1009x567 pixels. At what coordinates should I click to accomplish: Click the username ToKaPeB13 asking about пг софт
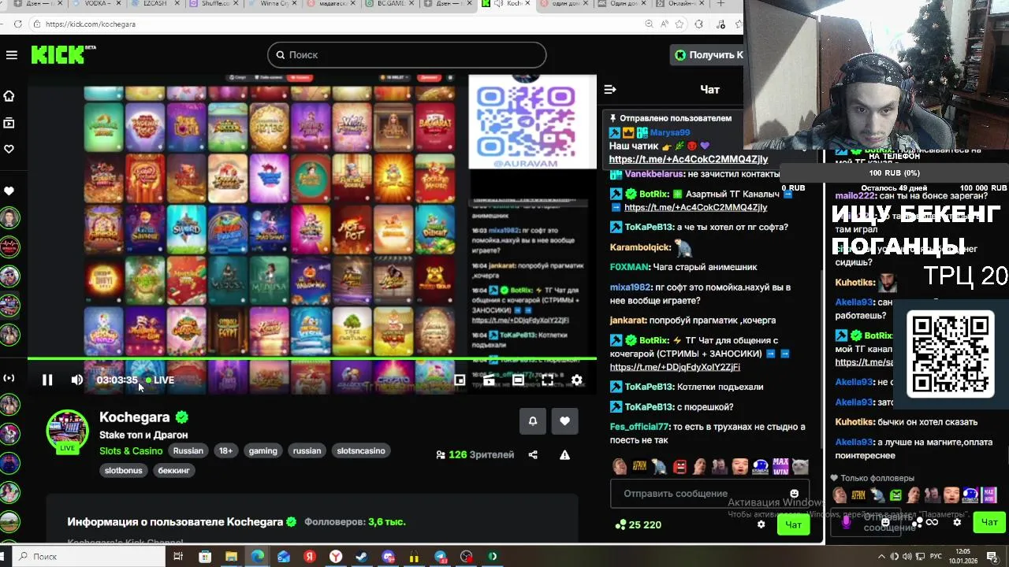[649, 228]
